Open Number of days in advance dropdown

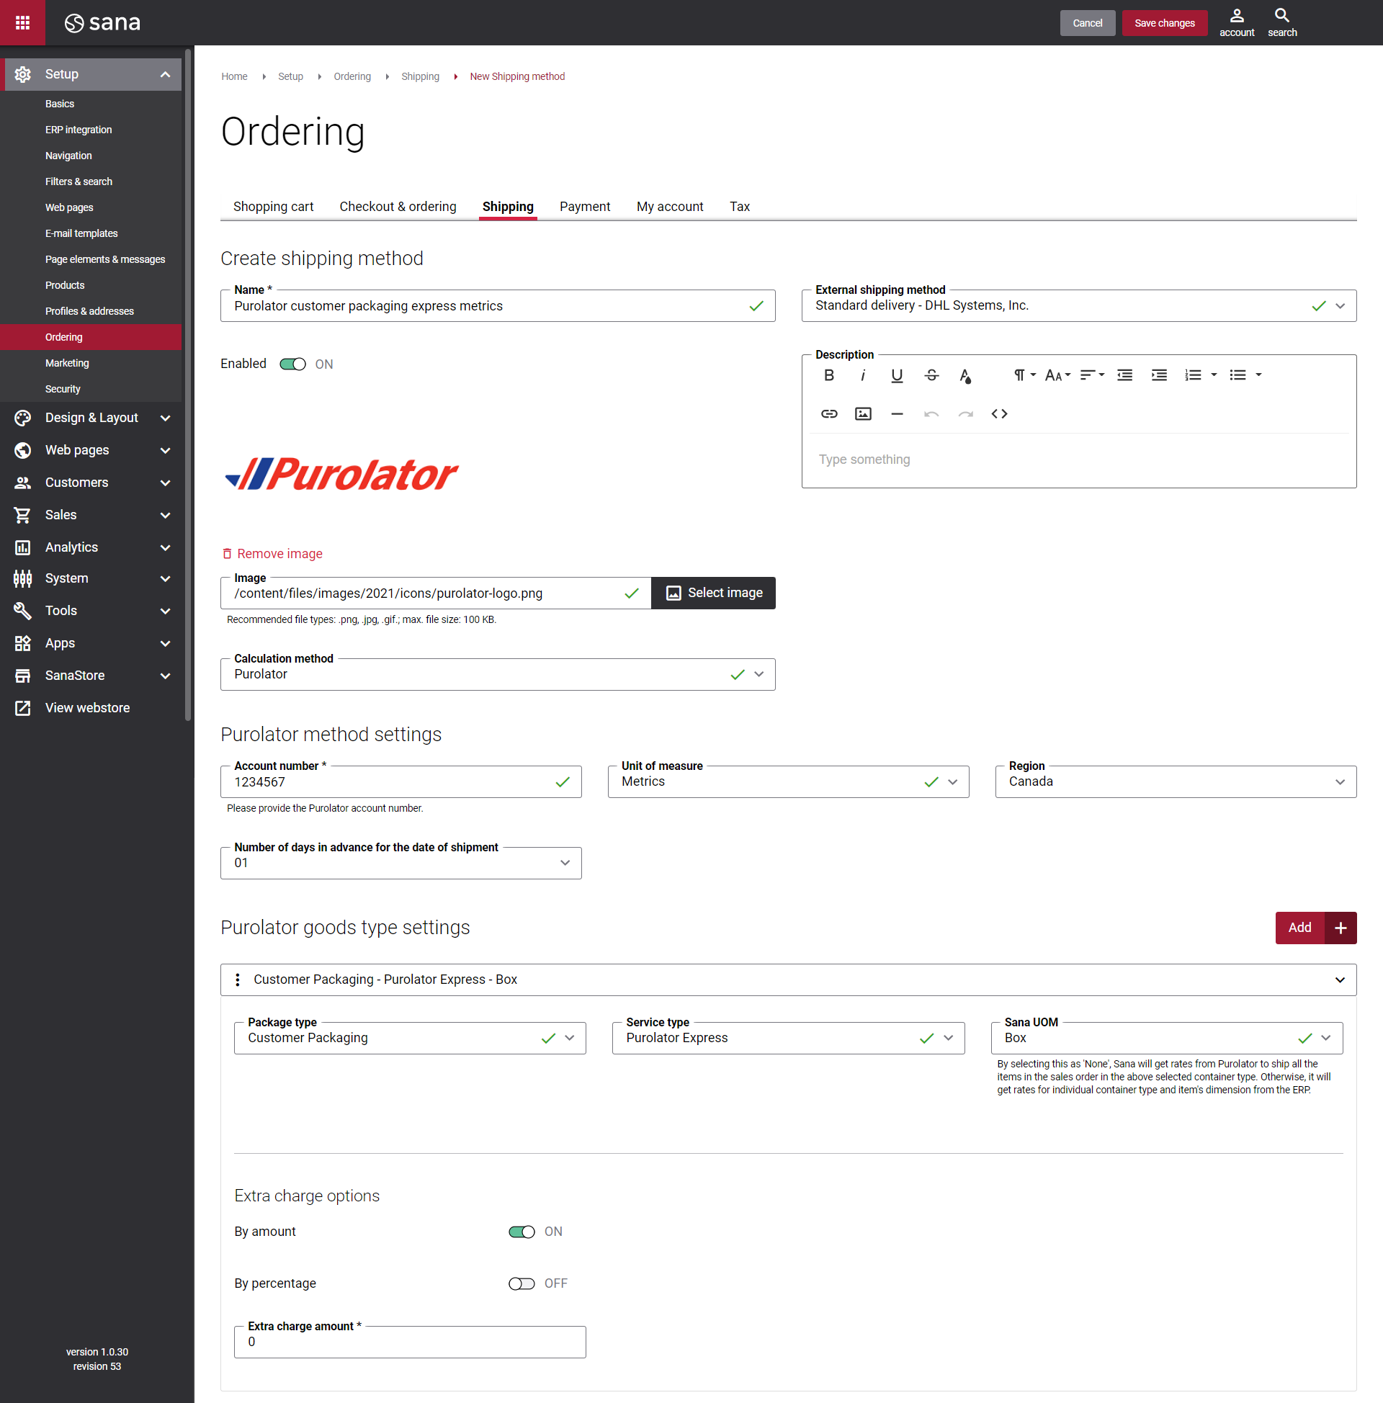coord(401,864)
